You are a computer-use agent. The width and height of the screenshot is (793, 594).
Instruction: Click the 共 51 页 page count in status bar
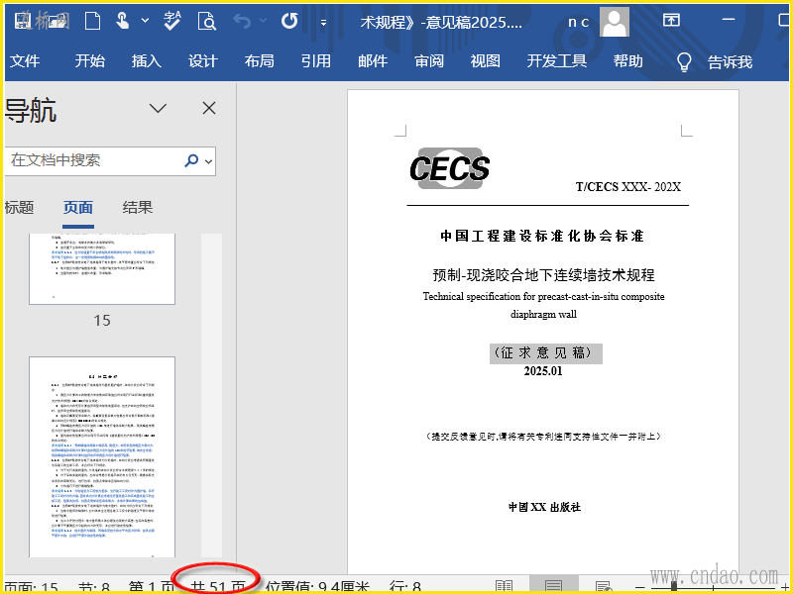[218, 587]
